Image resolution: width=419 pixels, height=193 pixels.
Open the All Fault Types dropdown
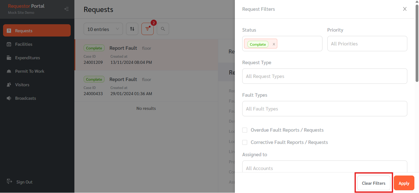pos(325,109)
